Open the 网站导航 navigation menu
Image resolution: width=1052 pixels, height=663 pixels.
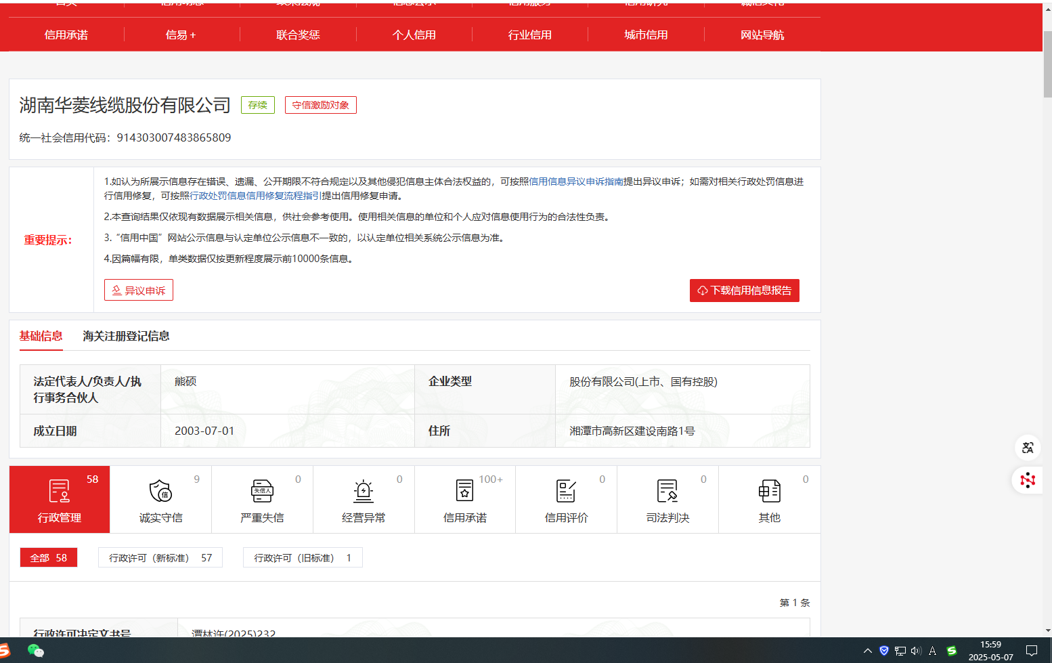(762, 35)
